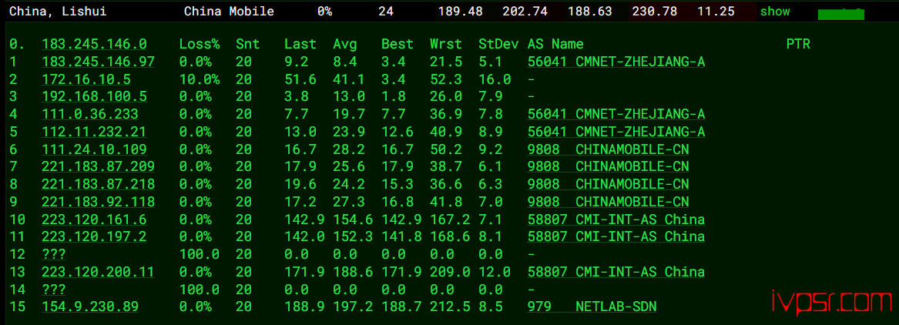Open IP link 154.9.230.89
The width and height of the screenshot is (899, 325).
[90, 307]
